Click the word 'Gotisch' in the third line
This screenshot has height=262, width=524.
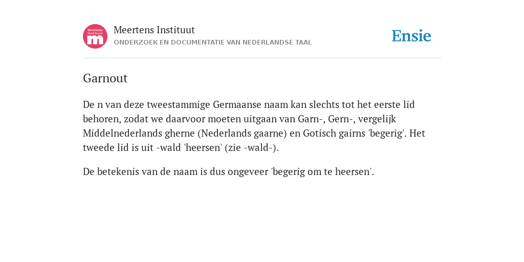point(319,134)
